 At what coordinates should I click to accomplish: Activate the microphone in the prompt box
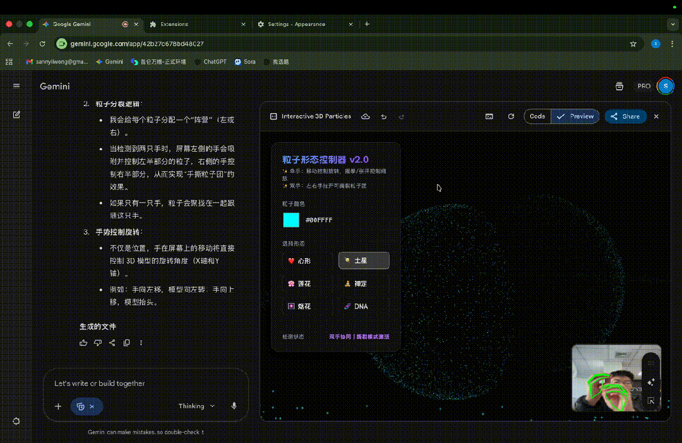pos(234,406)
